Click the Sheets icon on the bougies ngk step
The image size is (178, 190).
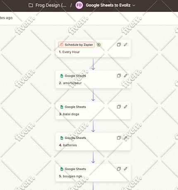click(62, 169)
